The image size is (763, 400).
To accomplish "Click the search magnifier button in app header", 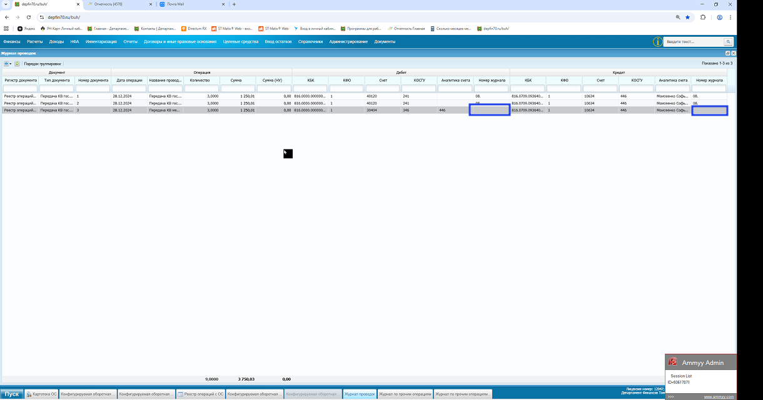I will pyautogui.click(x=728, y=42).
